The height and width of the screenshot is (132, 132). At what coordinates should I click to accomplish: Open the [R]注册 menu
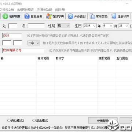tap(60, 10)
